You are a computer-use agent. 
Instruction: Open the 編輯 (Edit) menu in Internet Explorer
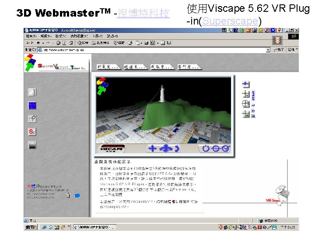click(46, 36)
